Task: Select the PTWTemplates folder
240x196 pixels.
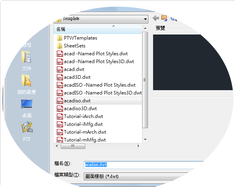Action: pos(77,38)
